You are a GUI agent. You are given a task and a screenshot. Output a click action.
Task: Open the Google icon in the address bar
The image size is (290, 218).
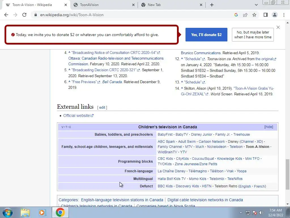tap(236, 15)
